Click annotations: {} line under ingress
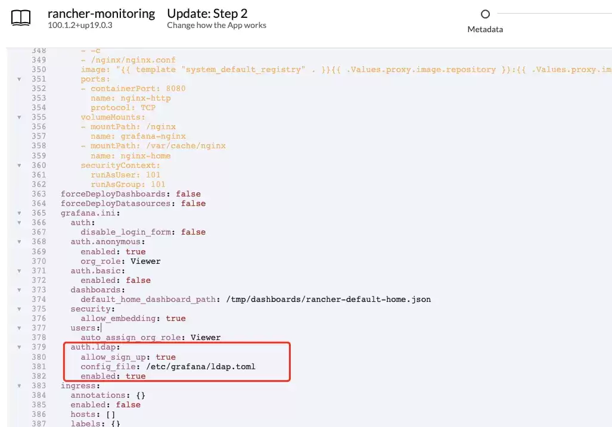Screen dimensions: 612x427 pos(108,395)
